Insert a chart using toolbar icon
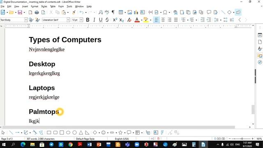The width and height of the screenshot is (263, 148). coord(136,12)
